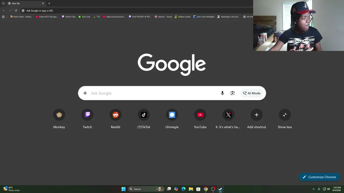The image size is (344, 193).
Task: Open Customize Chrome panel
Action: pos(319,177)
